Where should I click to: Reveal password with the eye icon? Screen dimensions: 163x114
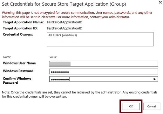tap(154, 79)
